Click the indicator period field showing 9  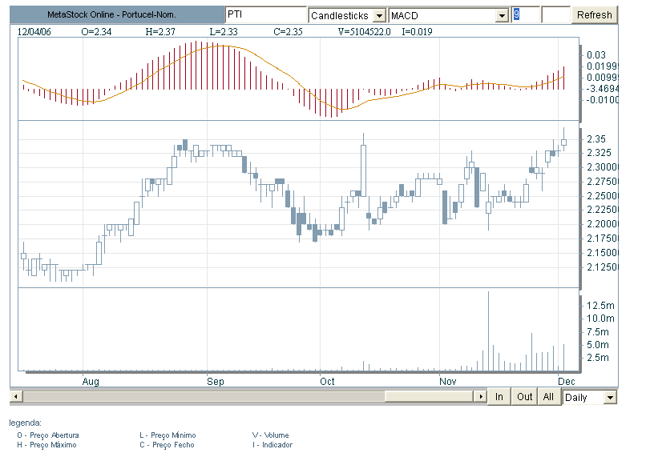tap(526, 14)
